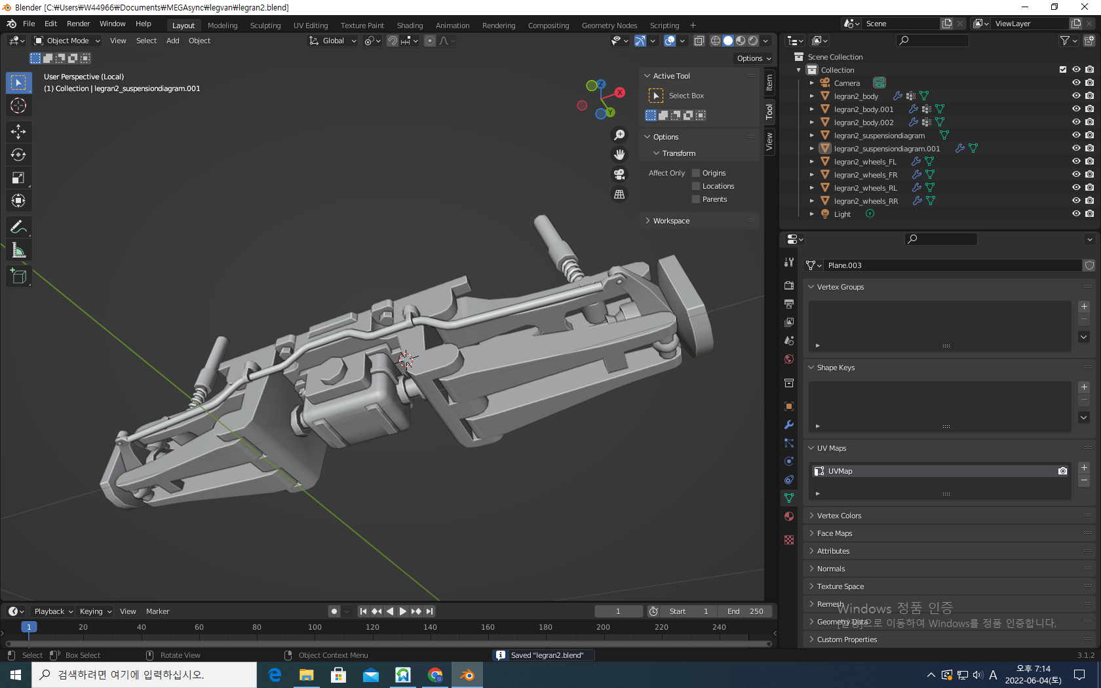
Task: Open the Modifier properties wrench tab
Action: pyautogui.click(x=789, y=425)
